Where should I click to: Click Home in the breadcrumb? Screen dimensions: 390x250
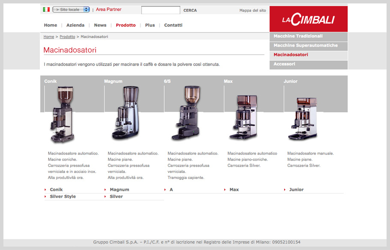[49, 37]
